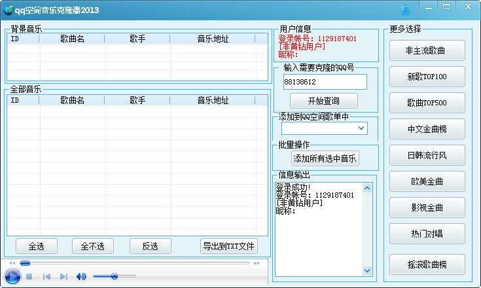Click the 歌曲名 column header in 背景音乐
Image resolution: width=481 pixels, height=288 pixels.
(72, 39)
